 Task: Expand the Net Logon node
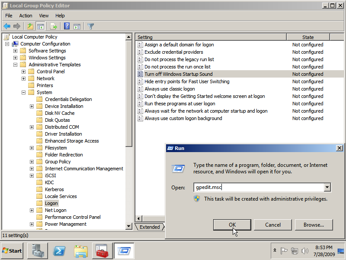[x=32, y=211]
